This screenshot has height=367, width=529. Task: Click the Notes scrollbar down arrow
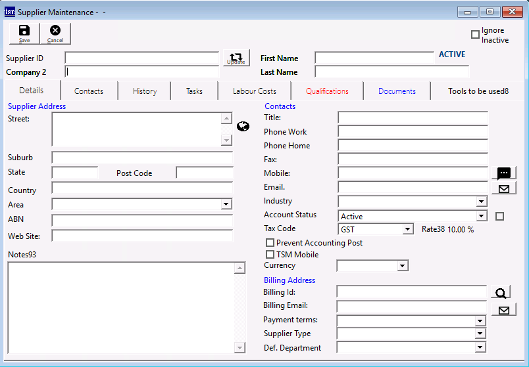(239, 347)
